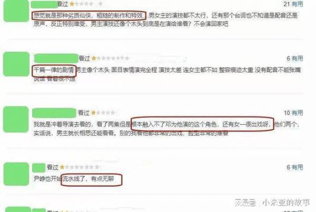The image size is (316, 212).
Task: Click the gold star of third review
Action: coord(93,113)
